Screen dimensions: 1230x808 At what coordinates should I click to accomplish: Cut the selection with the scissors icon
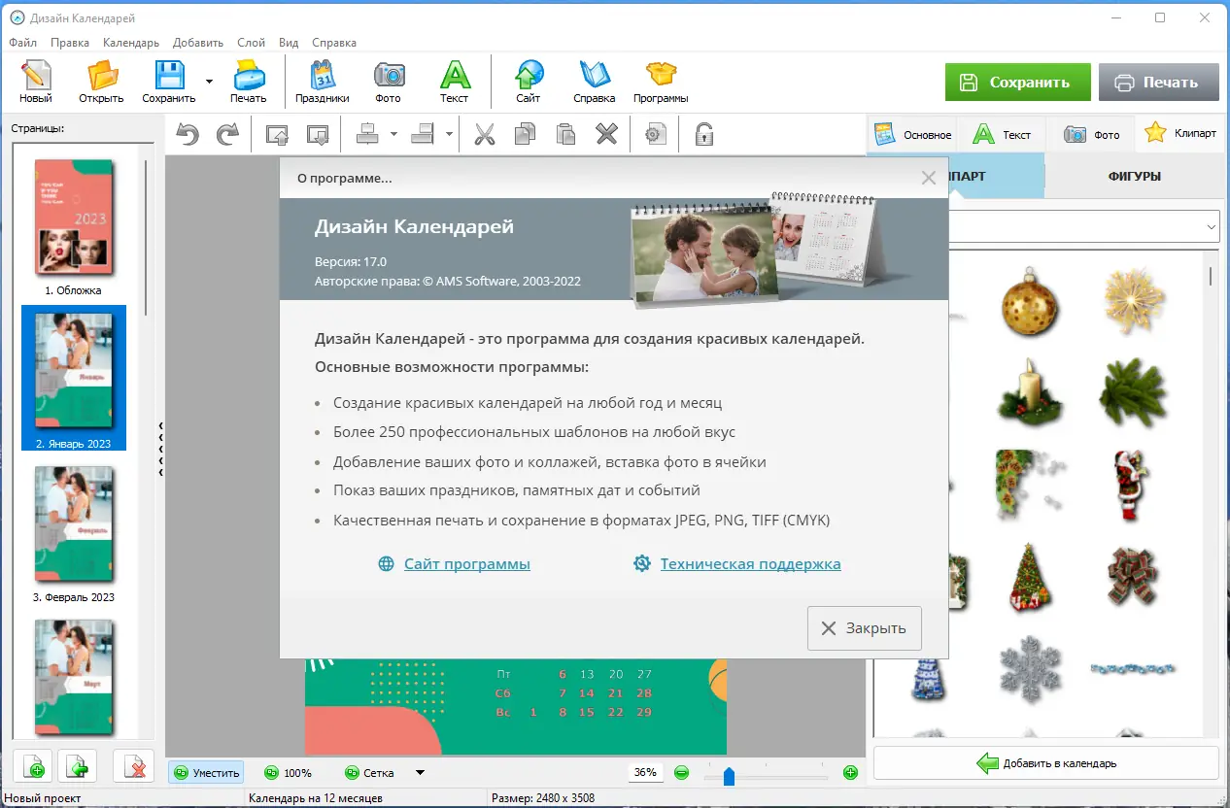tap(485, 134)
